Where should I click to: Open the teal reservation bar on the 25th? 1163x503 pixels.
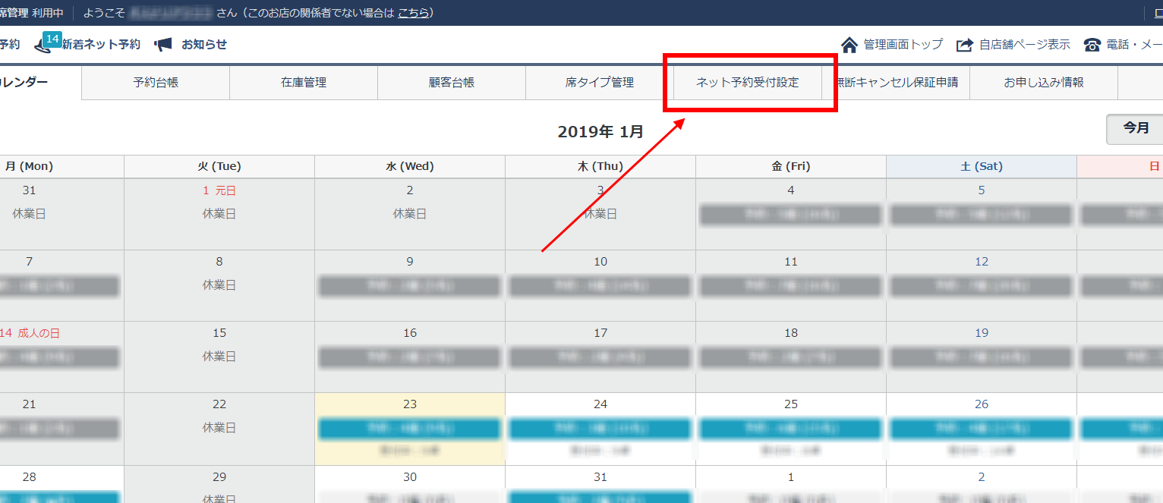tap(791, 429)
